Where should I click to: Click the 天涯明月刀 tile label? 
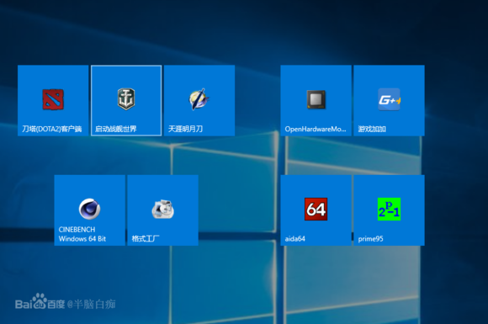(x=185, y=129)
